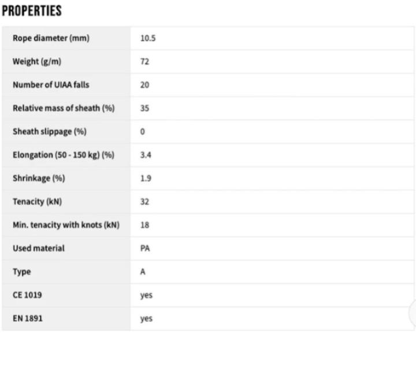Click the elongation value 3.4
416x369 pixels.
point(146,155)
